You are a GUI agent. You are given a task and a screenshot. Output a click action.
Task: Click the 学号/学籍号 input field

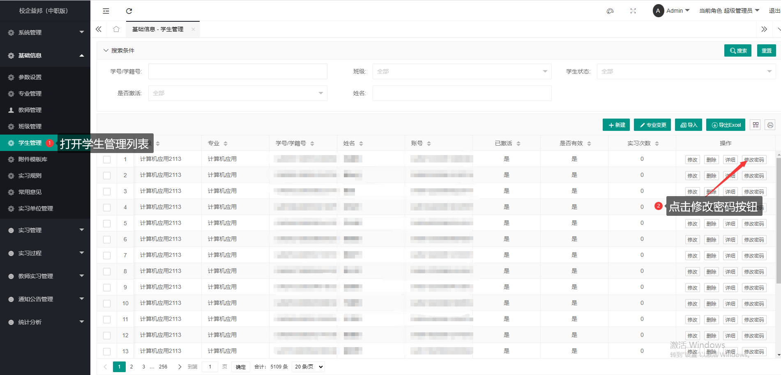coord(237,71)
